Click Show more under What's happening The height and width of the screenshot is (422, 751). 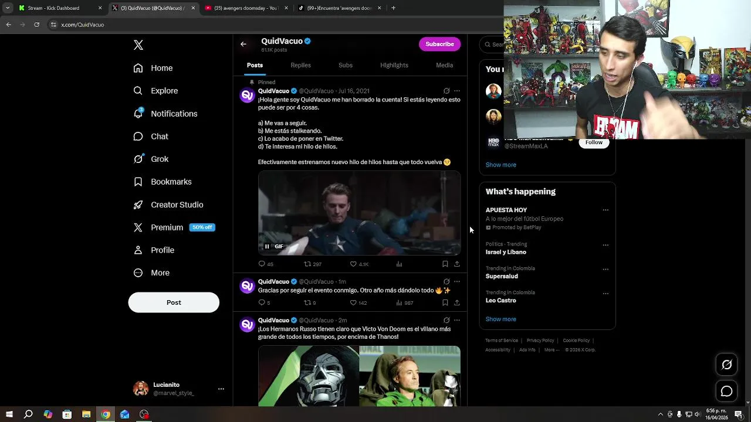point(500,319)
